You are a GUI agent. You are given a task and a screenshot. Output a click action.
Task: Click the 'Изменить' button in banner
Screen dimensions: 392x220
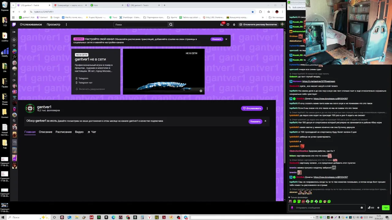(x=217, y=39)
